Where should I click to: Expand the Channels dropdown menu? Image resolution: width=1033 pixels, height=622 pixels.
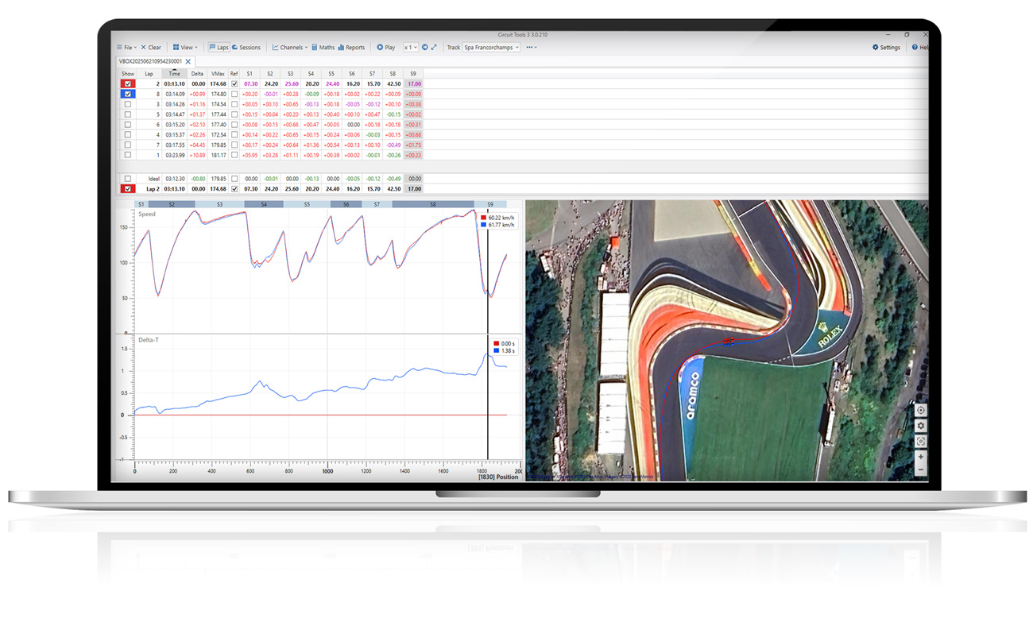click(289, 48)
